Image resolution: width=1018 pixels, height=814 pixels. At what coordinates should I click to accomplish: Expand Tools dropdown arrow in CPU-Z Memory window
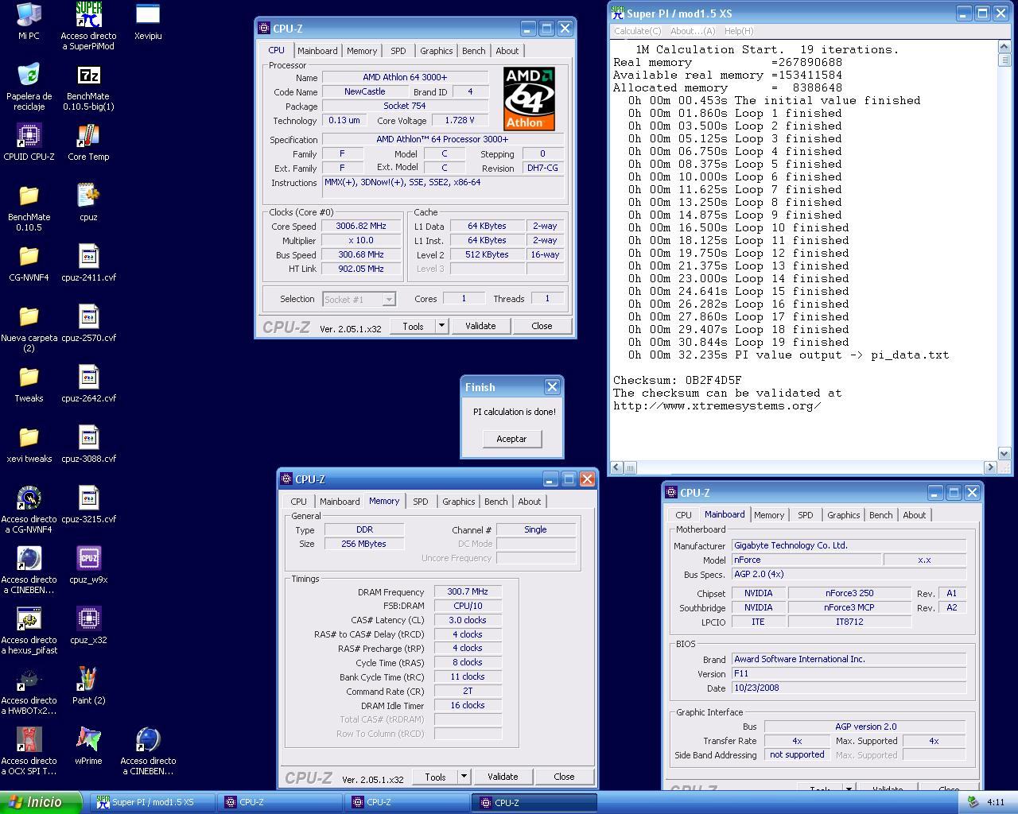tap(464, 777)
